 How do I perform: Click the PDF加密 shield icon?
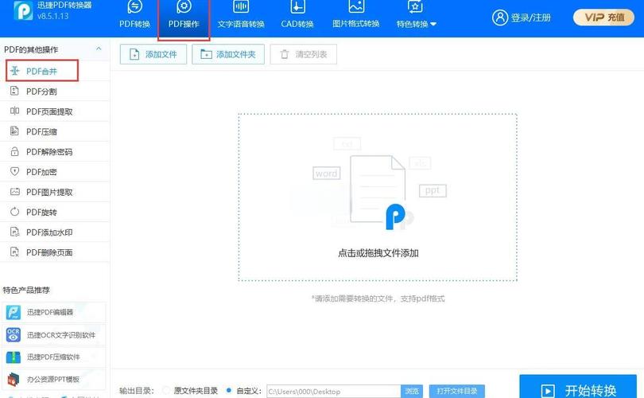click(x=15, y=171)
